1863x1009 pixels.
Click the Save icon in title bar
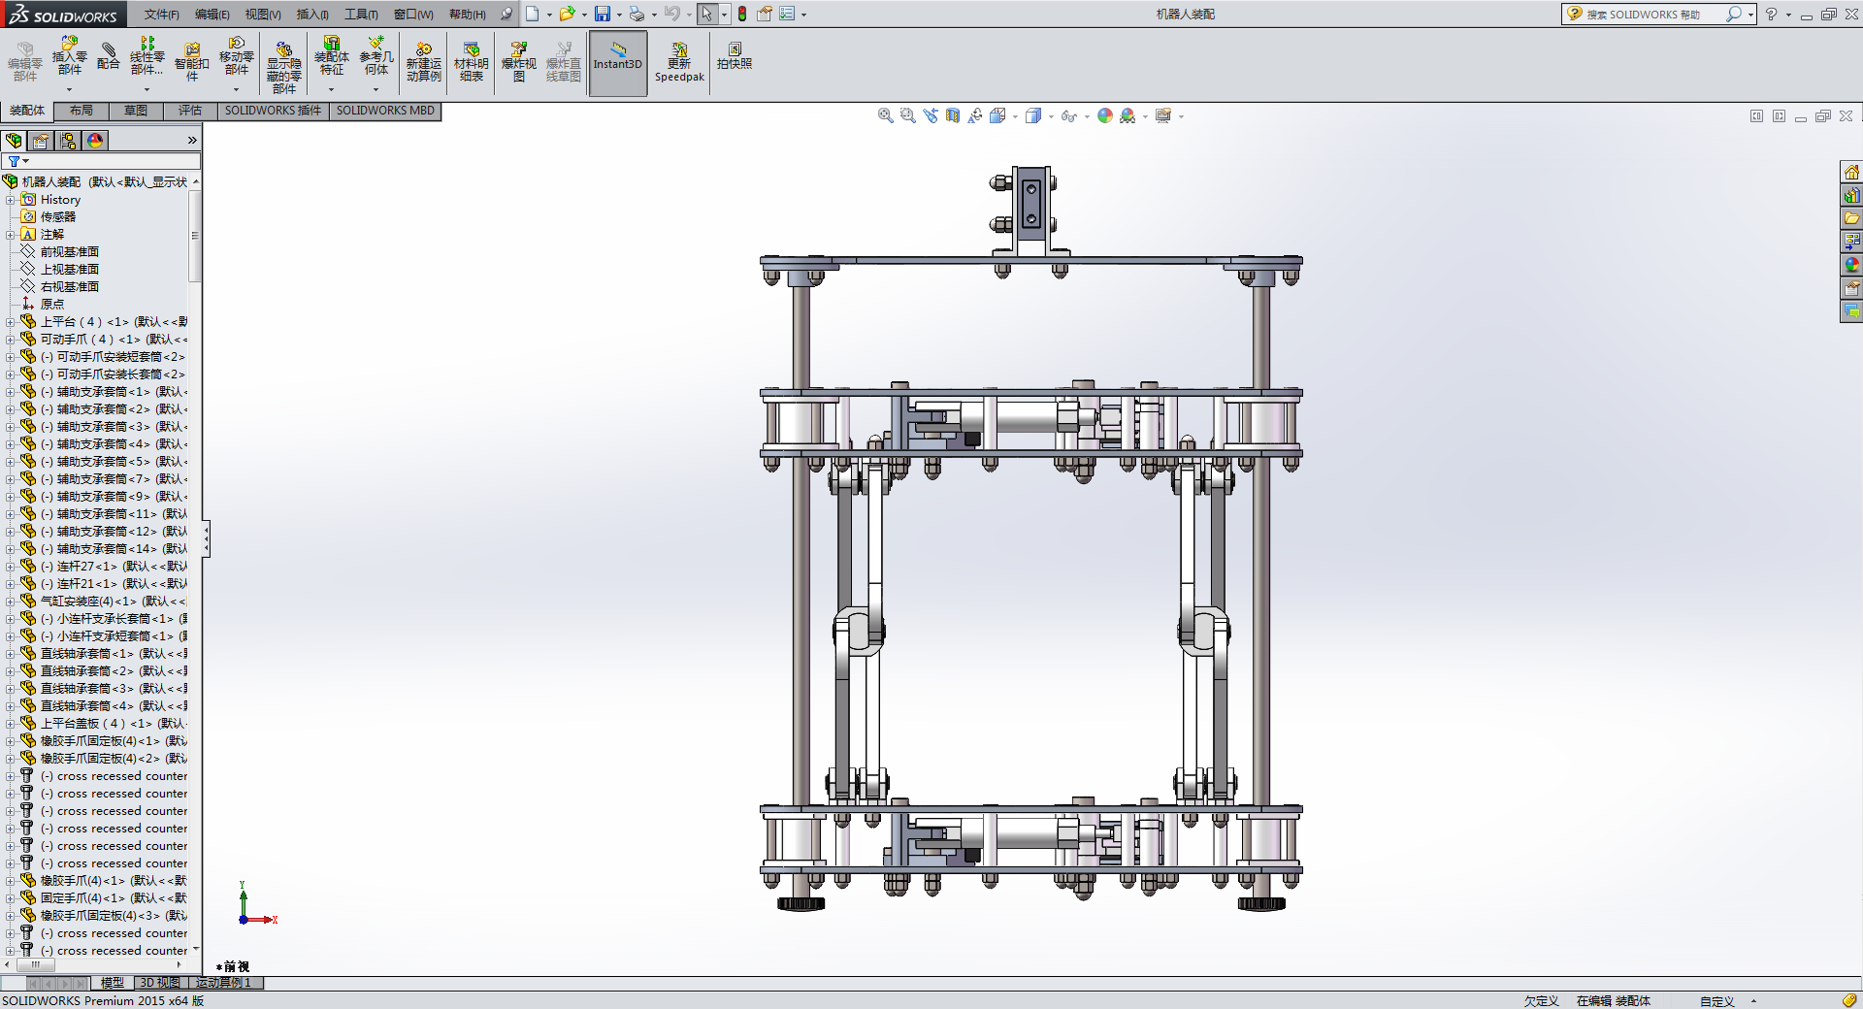(603, 14)
